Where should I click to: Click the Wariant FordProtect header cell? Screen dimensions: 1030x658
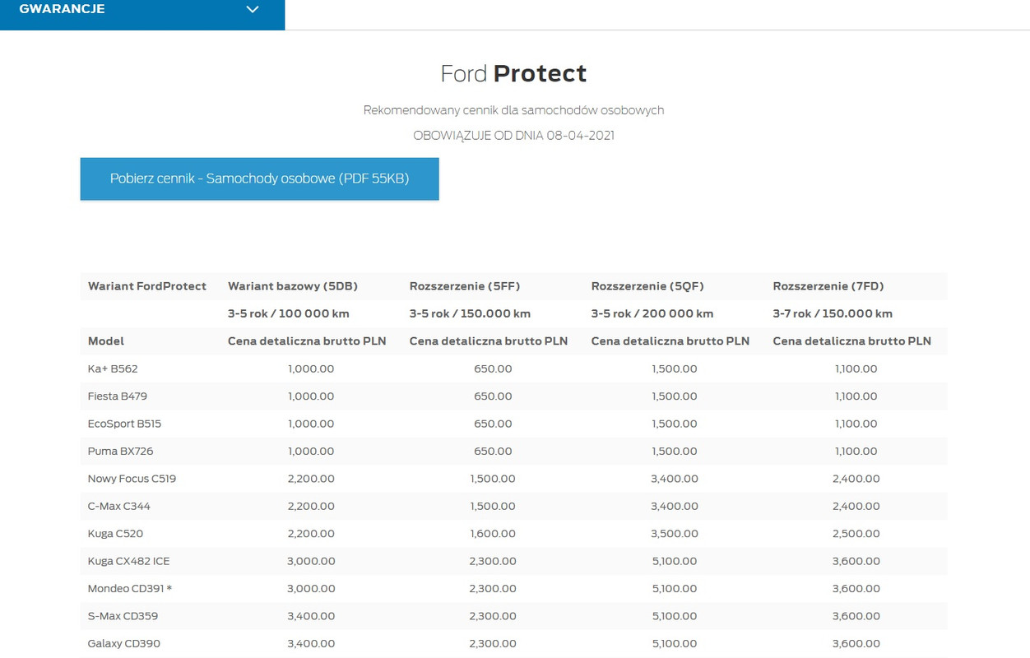(147, 286)
